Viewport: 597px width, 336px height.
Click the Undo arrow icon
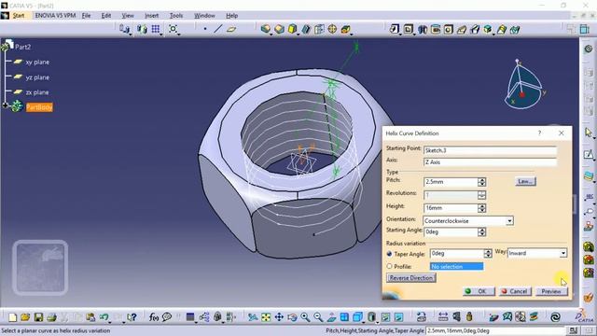(x=104, y=316)
